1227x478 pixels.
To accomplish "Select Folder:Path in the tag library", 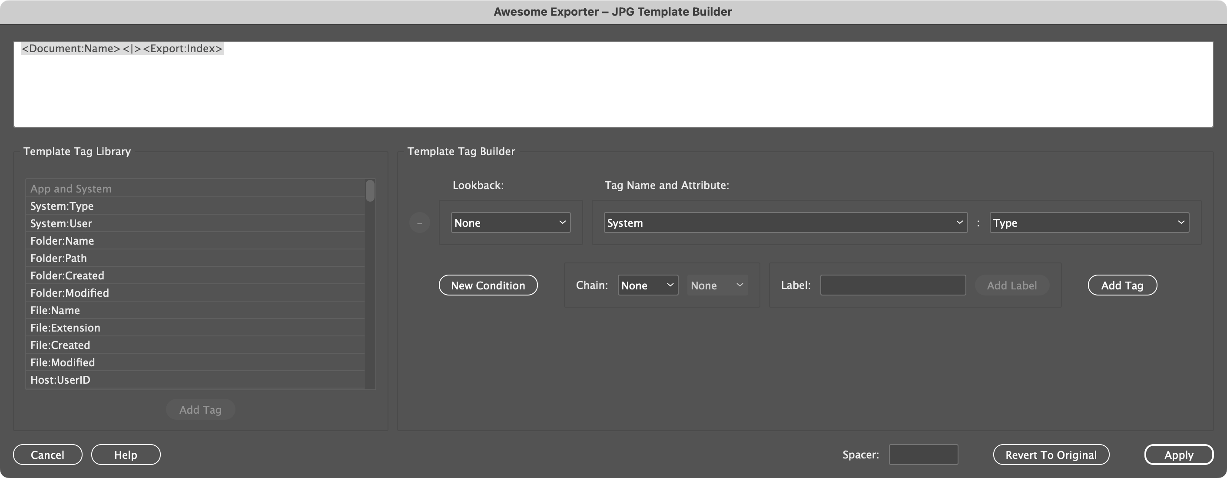I will [195, 258].
